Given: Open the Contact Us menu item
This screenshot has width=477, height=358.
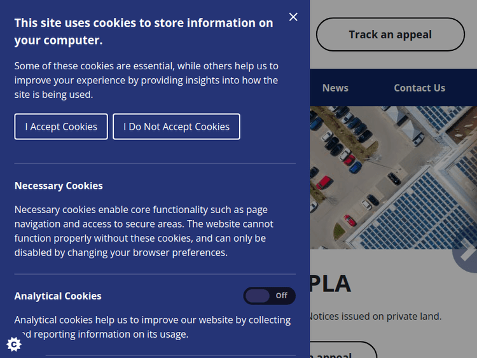Looking at the screenshot, I should click(x=419, y=88).
